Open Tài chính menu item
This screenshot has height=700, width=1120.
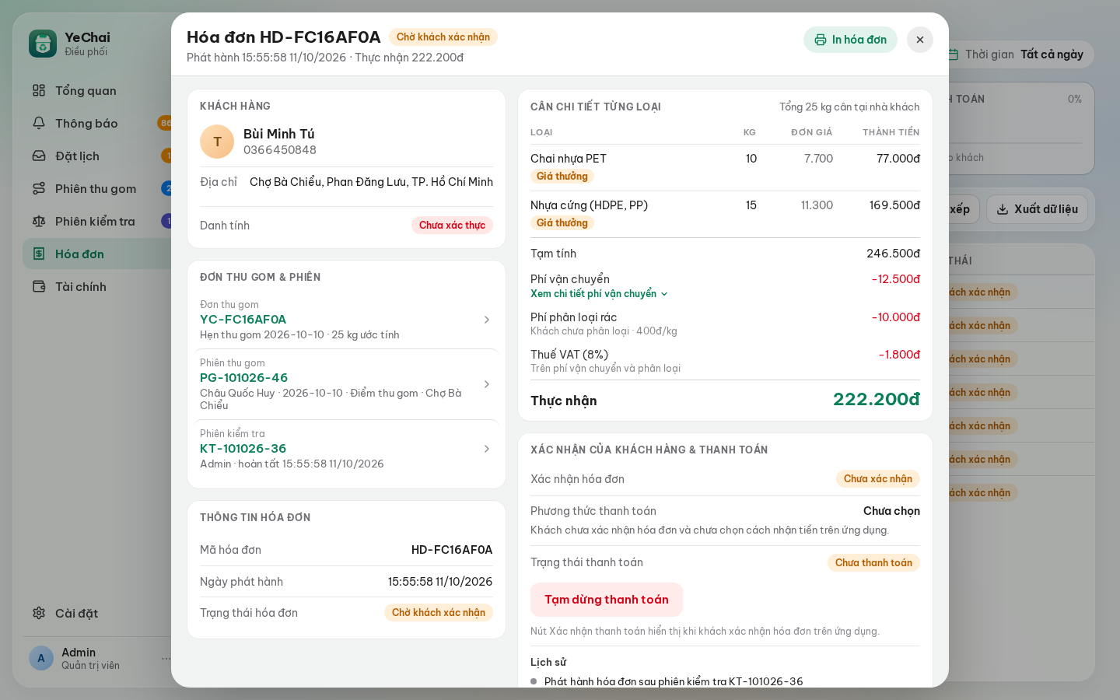coord(97,286)
